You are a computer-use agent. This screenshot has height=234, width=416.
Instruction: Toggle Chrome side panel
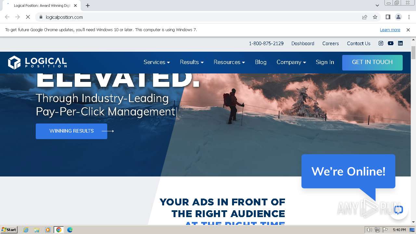(388, 17)
